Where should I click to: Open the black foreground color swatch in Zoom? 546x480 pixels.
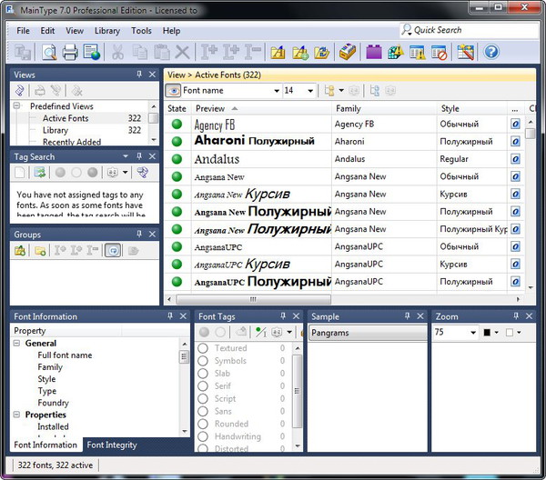[x=487, y=333]
